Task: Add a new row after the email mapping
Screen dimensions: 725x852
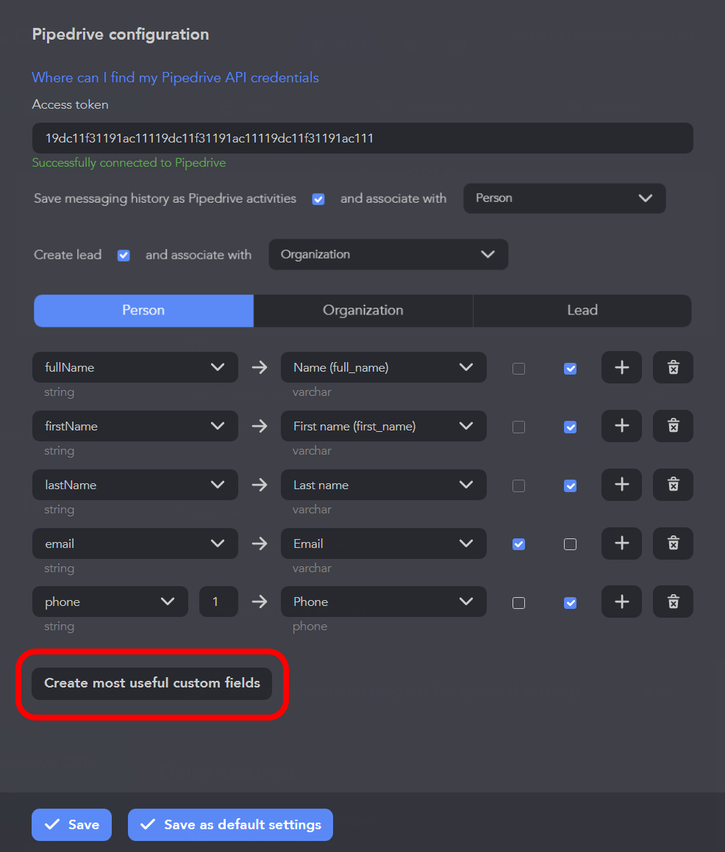Action: (621, 544)
